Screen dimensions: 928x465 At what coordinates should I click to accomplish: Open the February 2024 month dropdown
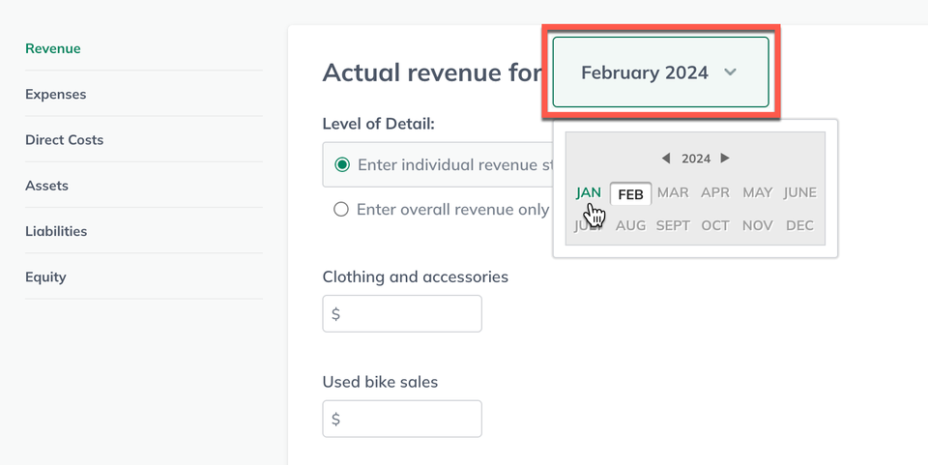click(x=660, y=73)
